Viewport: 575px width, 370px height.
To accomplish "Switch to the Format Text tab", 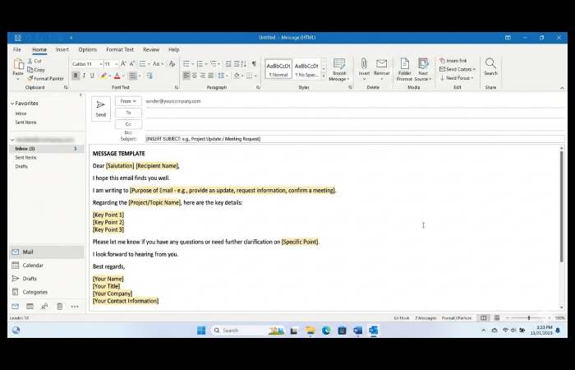I will tap(120, 49).
